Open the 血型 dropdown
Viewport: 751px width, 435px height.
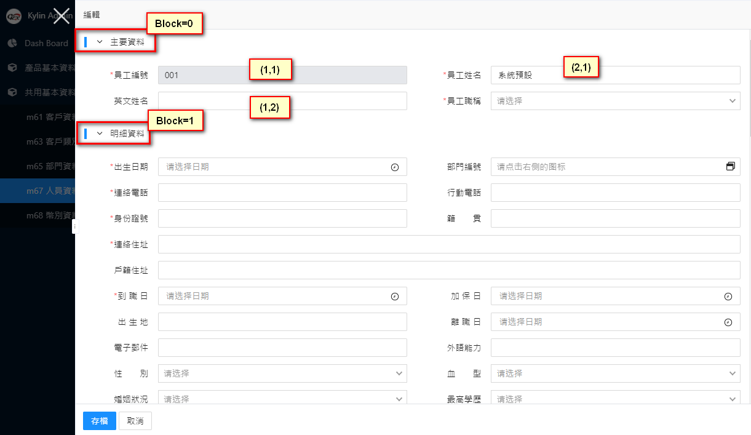pyautogui.click(x=615, y=373)
